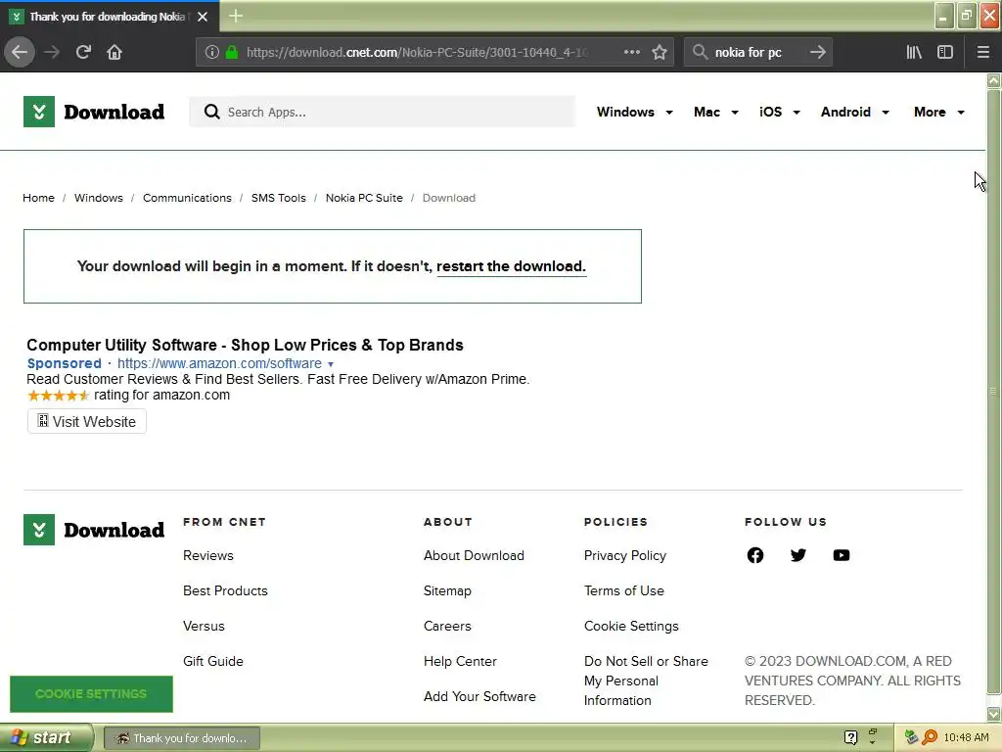Submit browser search with arrow icon
The width and height of the screenshot is (1002, 752).
818,52
